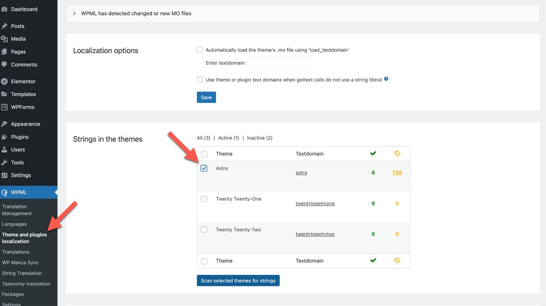Click the Media library icon
546x306 pixels.
coord(4,39)
